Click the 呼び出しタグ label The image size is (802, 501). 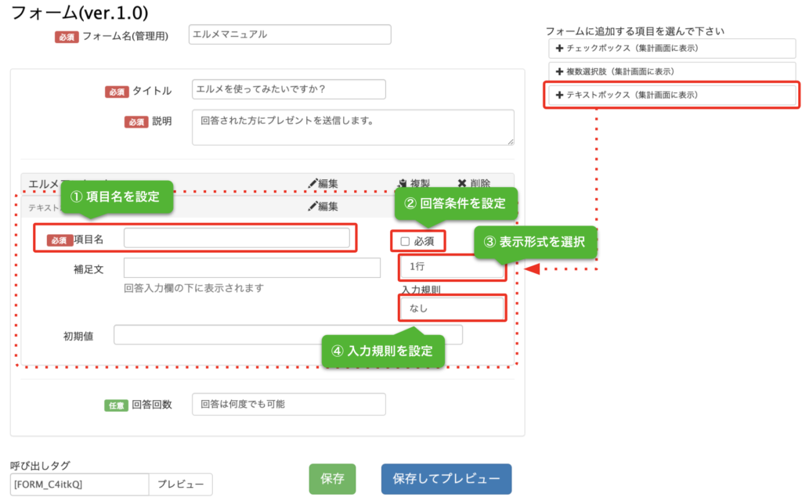tap(40, 466)
